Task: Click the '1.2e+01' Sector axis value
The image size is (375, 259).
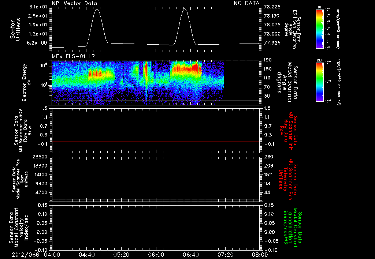Action: (x=38, y=34)
